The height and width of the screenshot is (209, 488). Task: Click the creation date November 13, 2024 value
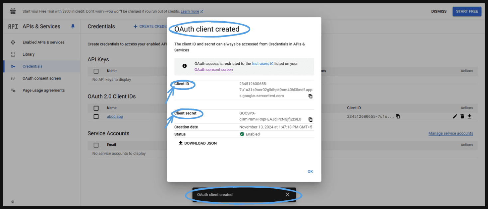pos(276,127)
